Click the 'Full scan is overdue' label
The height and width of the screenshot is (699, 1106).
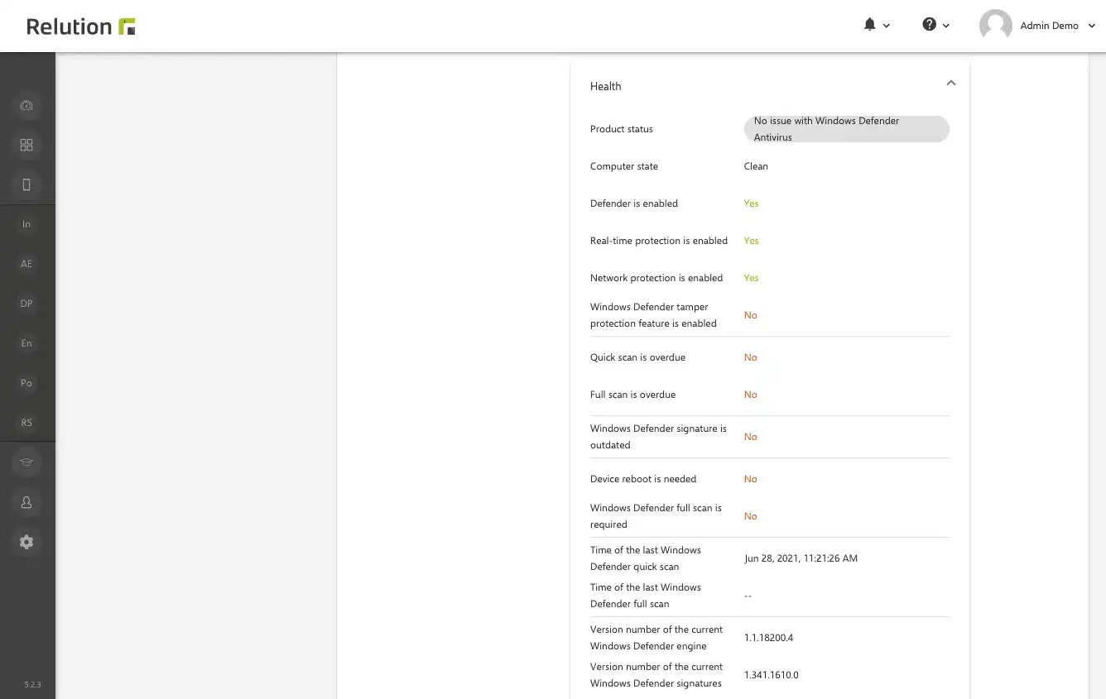point(632,395)
